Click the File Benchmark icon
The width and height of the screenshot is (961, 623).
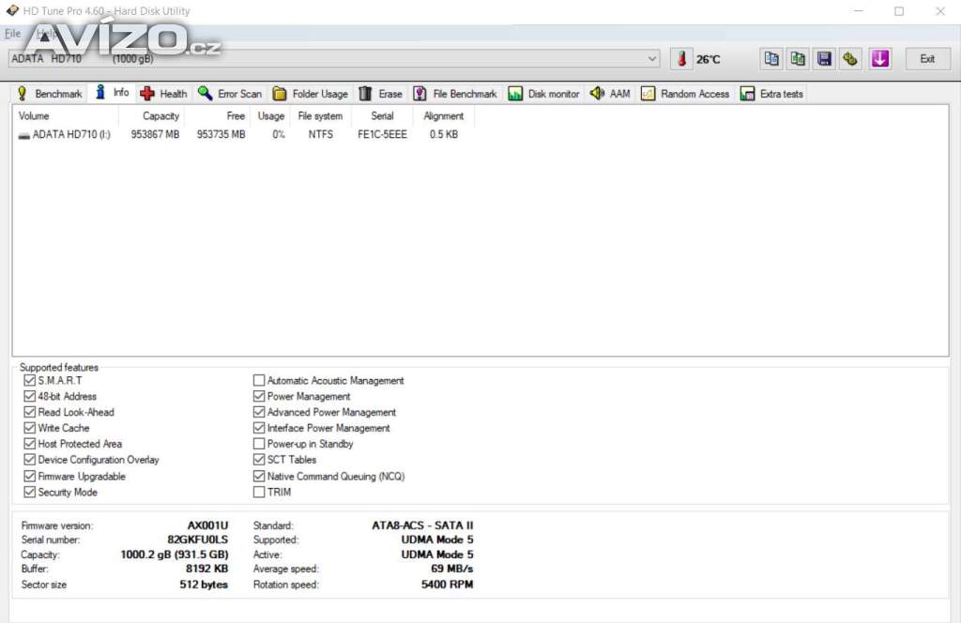[x=419, y=93]
